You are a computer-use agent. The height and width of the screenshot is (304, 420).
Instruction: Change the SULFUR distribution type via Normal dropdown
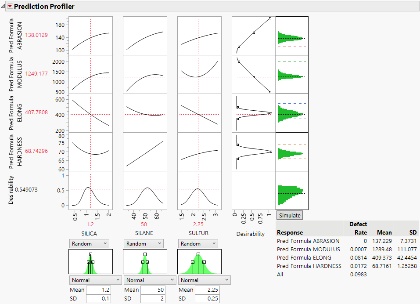(x=204, y=280)
